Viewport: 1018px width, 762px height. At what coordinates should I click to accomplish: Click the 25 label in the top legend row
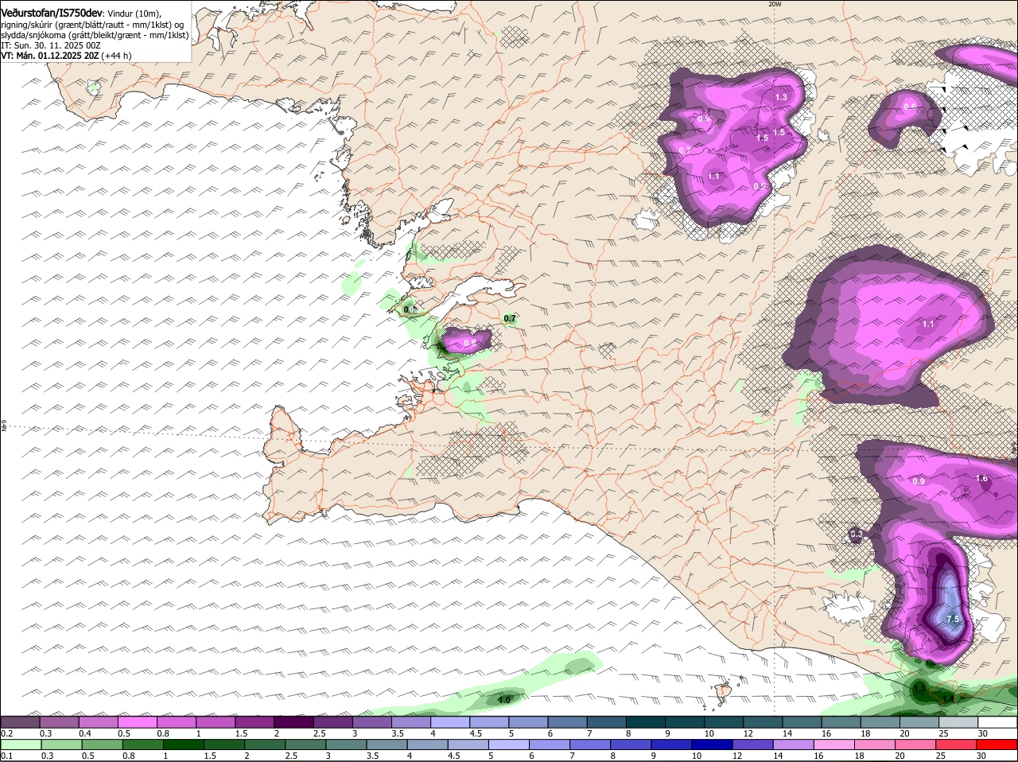pos(943,733)
